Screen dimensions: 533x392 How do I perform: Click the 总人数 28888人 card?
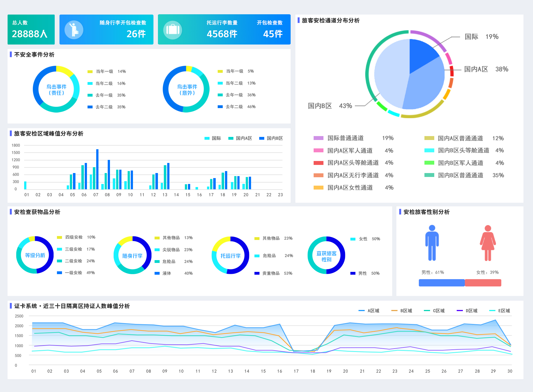pos(31,30)
